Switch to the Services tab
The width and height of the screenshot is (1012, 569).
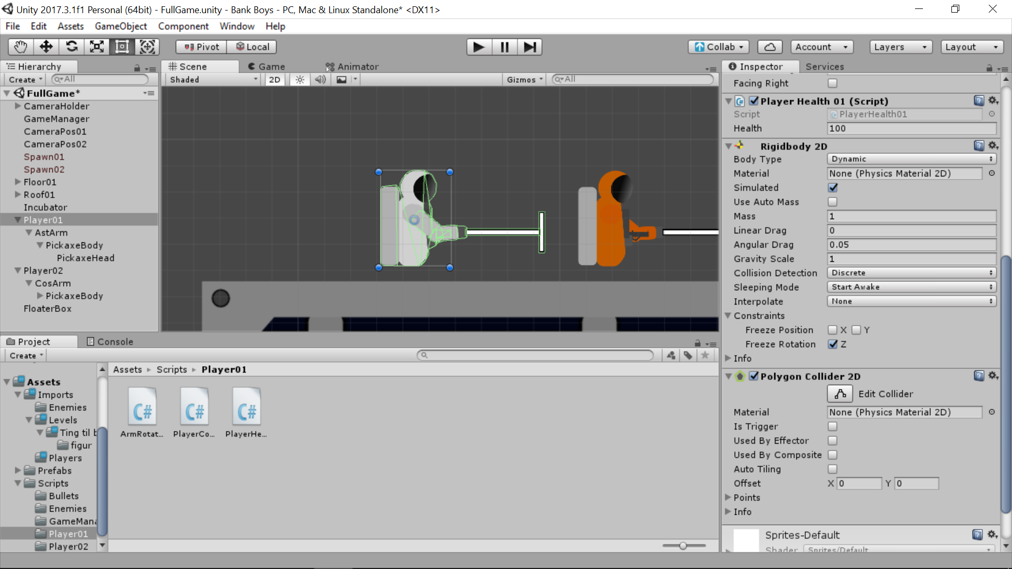click(824, 66)
